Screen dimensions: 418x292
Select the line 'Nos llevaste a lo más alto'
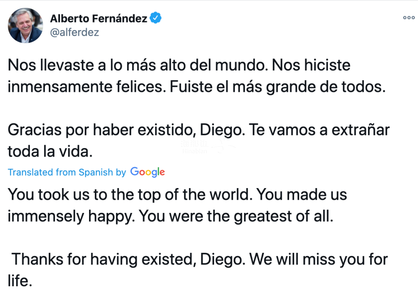pos(179,65)
